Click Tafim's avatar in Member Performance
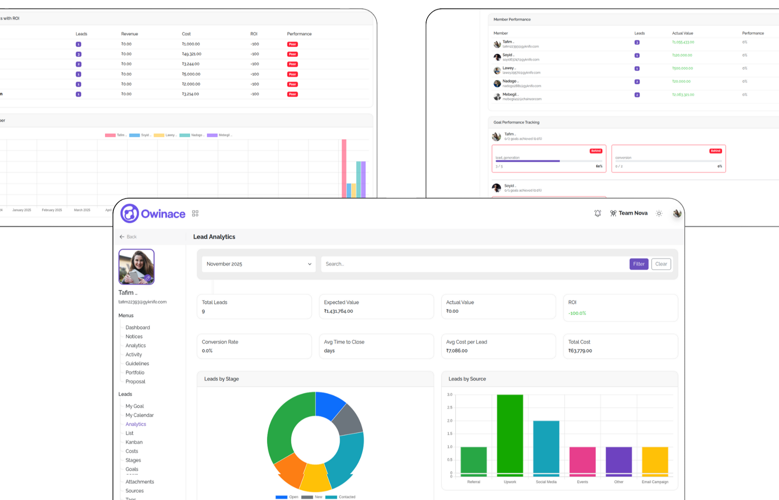This screenshot has height=500, width=779. 497,44
